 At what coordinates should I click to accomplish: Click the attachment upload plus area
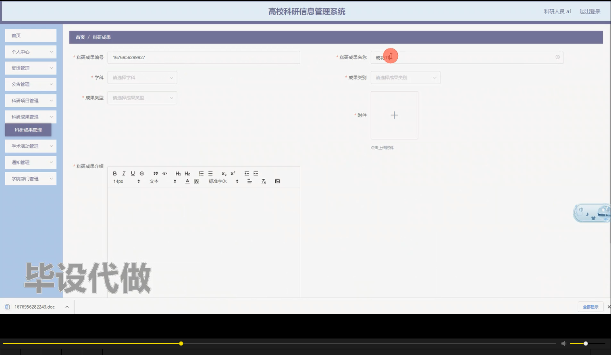394,115
